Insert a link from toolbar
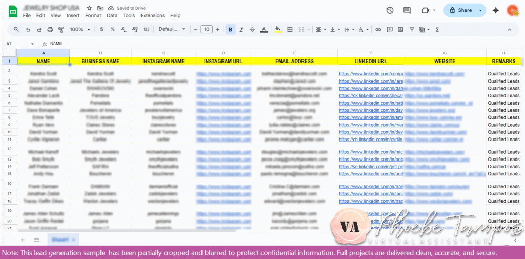525x259 pixels. tap(378, 29)
